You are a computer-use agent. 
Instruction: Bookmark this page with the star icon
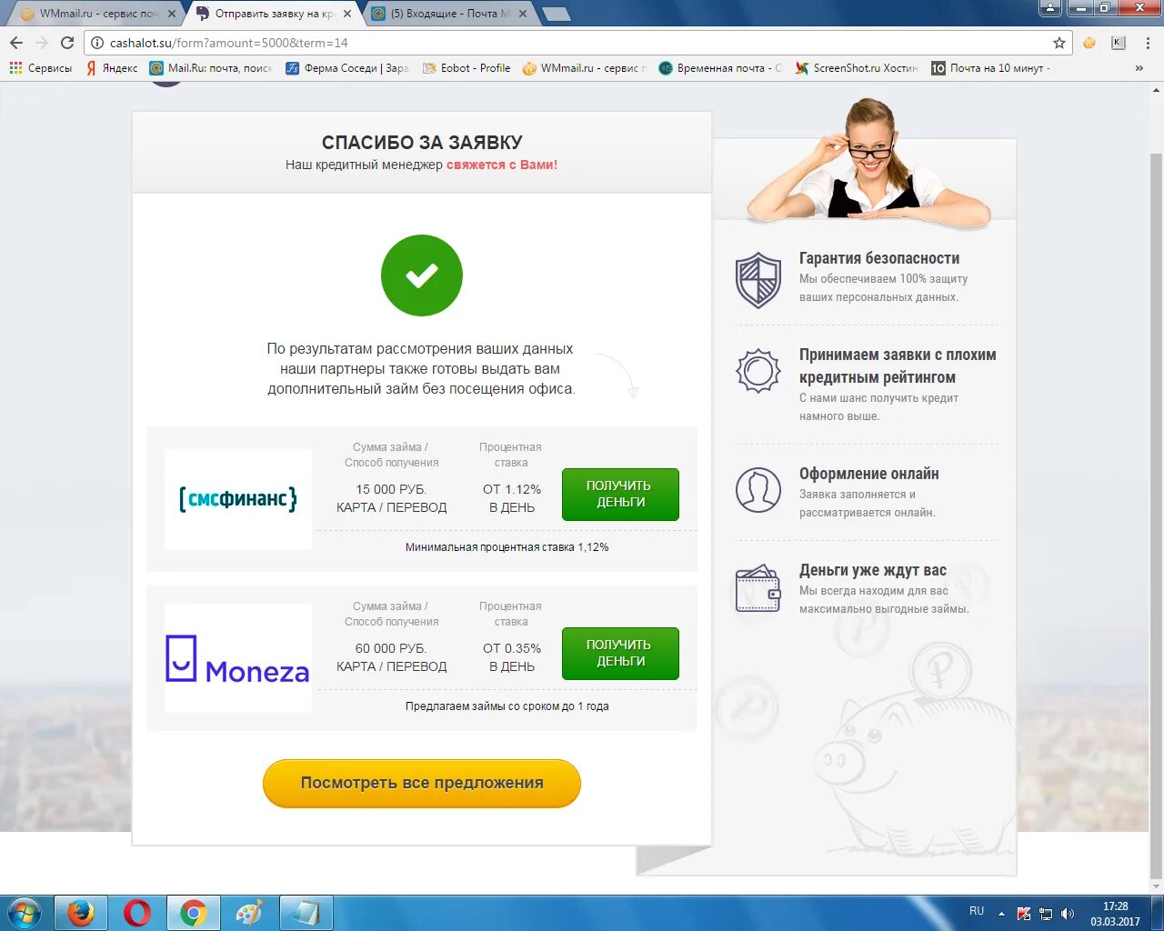coord(1059,43)
